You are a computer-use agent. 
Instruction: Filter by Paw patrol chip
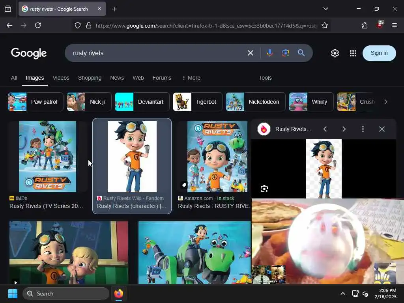coord(36,102)
